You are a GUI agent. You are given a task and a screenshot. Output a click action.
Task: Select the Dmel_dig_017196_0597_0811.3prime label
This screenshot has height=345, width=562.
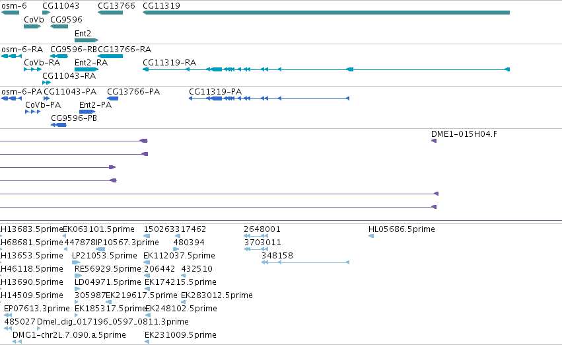point(112,322)
